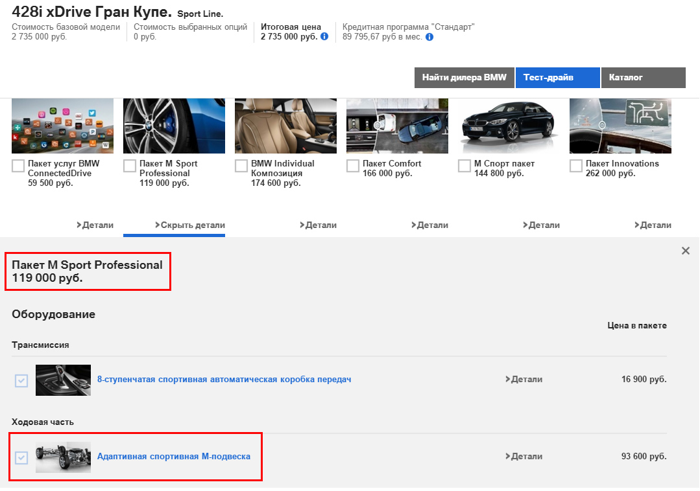Close the package details panel with X

pos(686,251)
